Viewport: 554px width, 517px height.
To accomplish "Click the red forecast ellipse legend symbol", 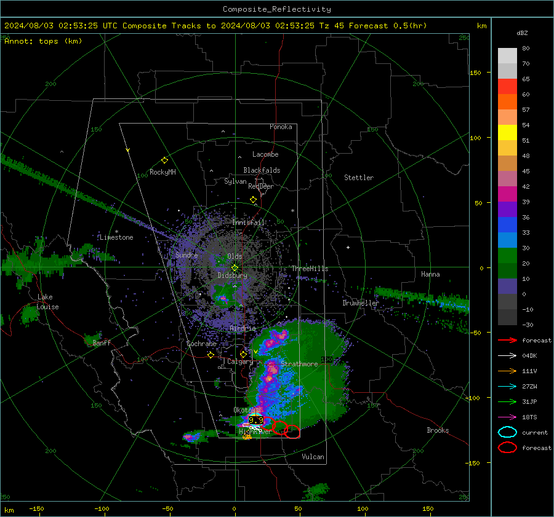I will coord(507,448).
